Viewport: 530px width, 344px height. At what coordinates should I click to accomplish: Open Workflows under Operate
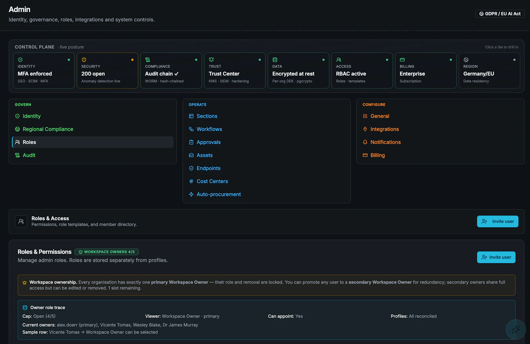267,129
